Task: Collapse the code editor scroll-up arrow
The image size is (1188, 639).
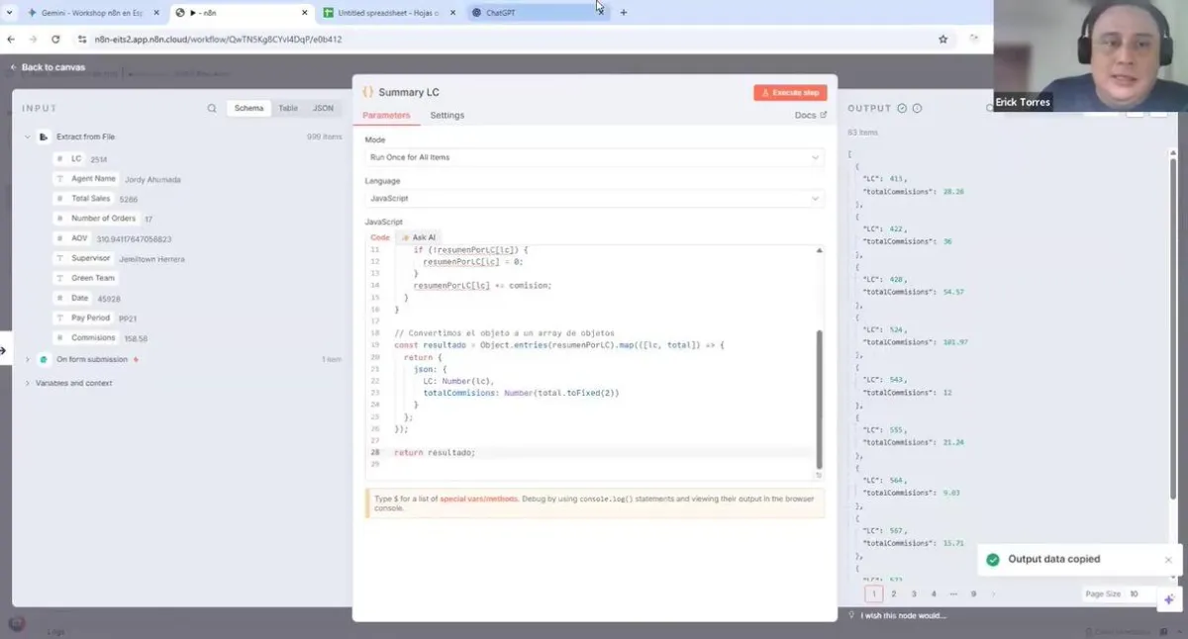Action: (819, 250)
